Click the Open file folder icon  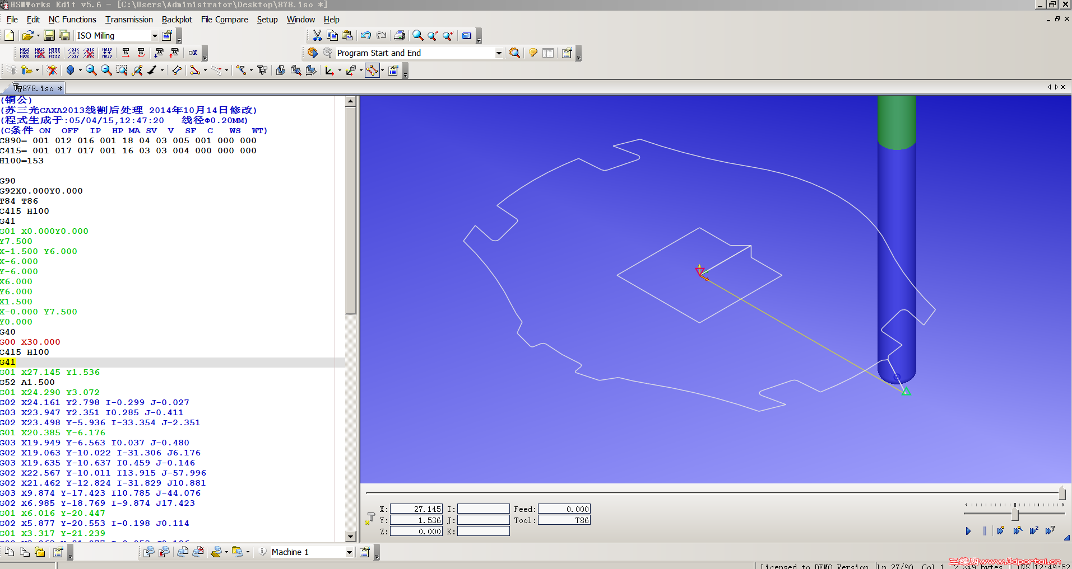(x=27, y=36)
